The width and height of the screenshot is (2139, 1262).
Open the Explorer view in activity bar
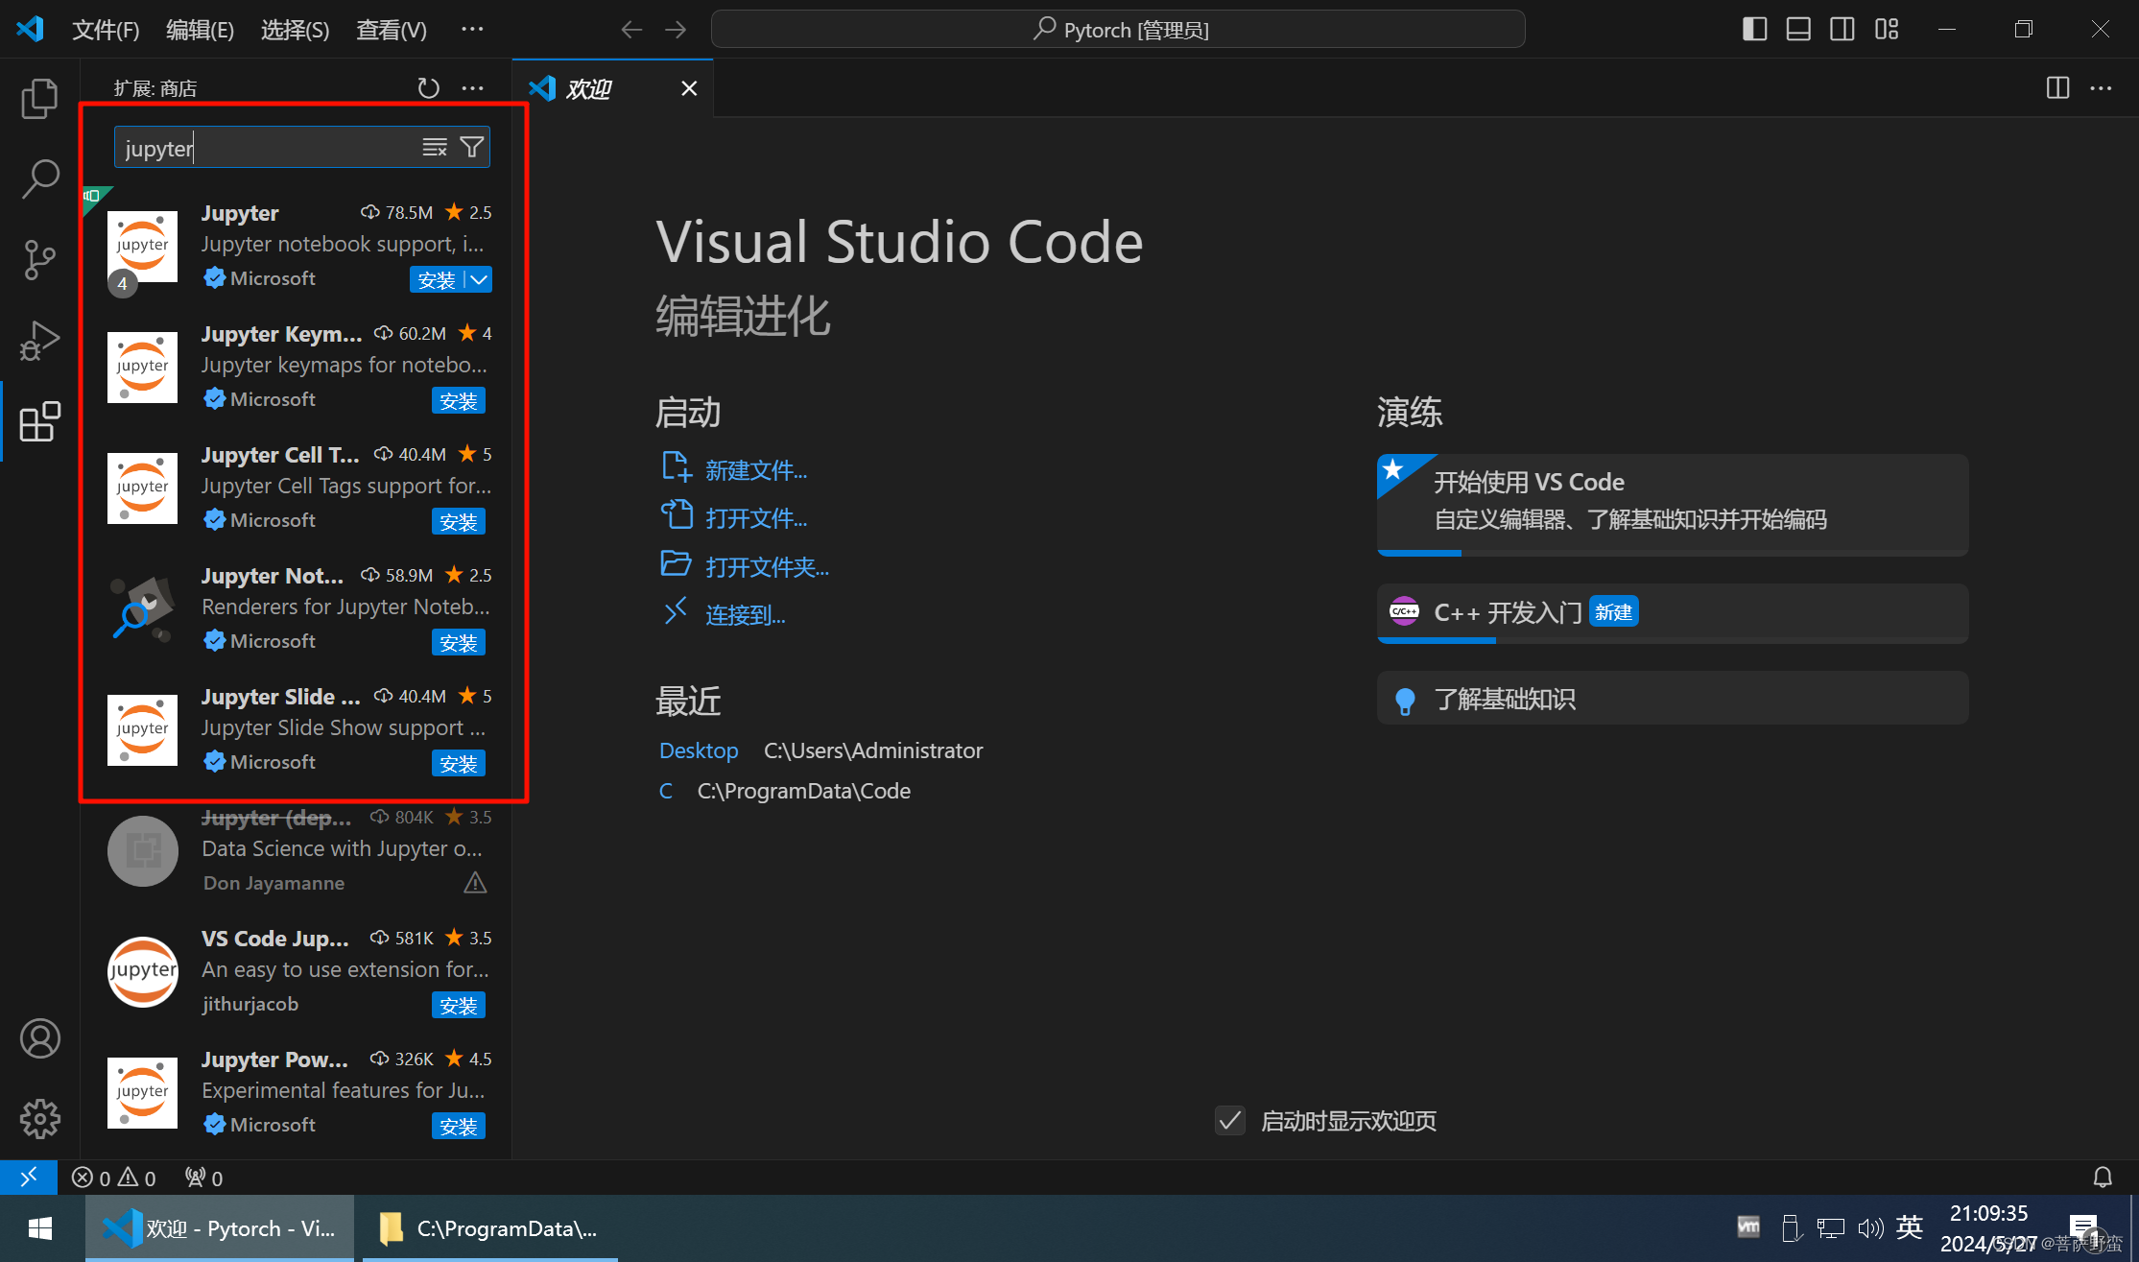[x=39, y=99]
